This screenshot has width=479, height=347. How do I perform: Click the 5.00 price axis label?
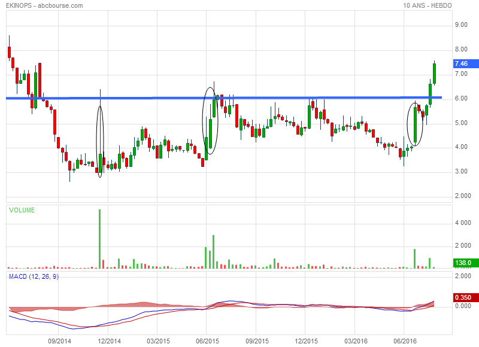[461, 123]
